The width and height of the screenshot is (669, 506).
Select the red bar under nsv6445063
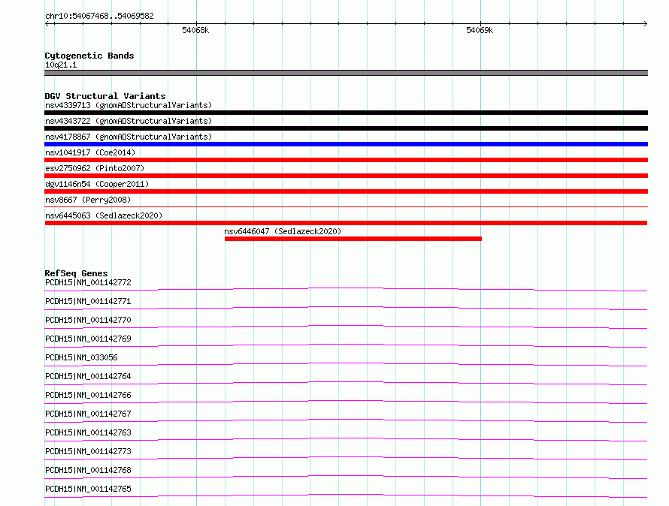click(346, 223)
